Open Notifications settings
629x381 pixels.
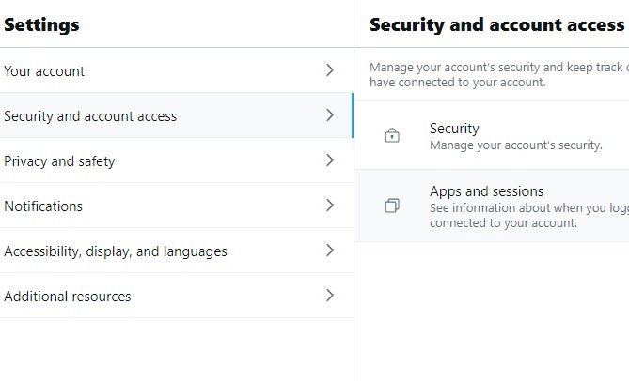click(x=43, y=206)
